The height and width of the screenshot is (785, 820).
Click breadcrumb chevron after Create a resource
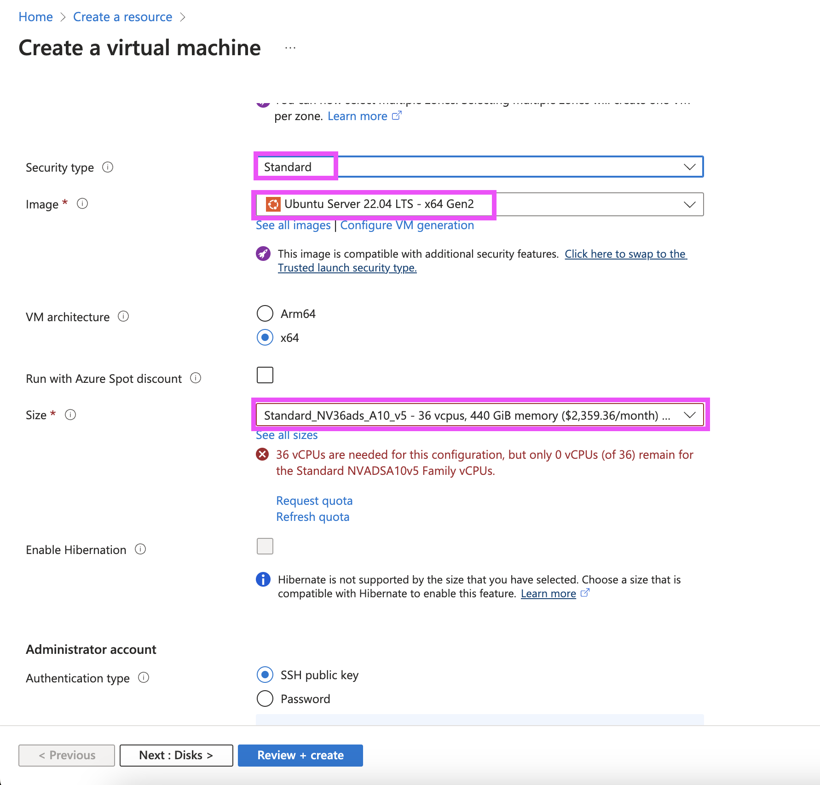183,17
